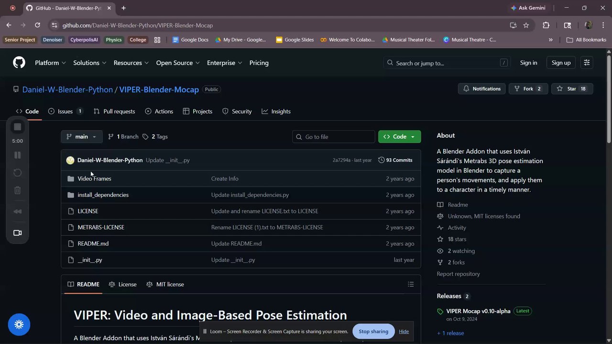
Task: Reload the current page
Action: (x=37, y=25)
